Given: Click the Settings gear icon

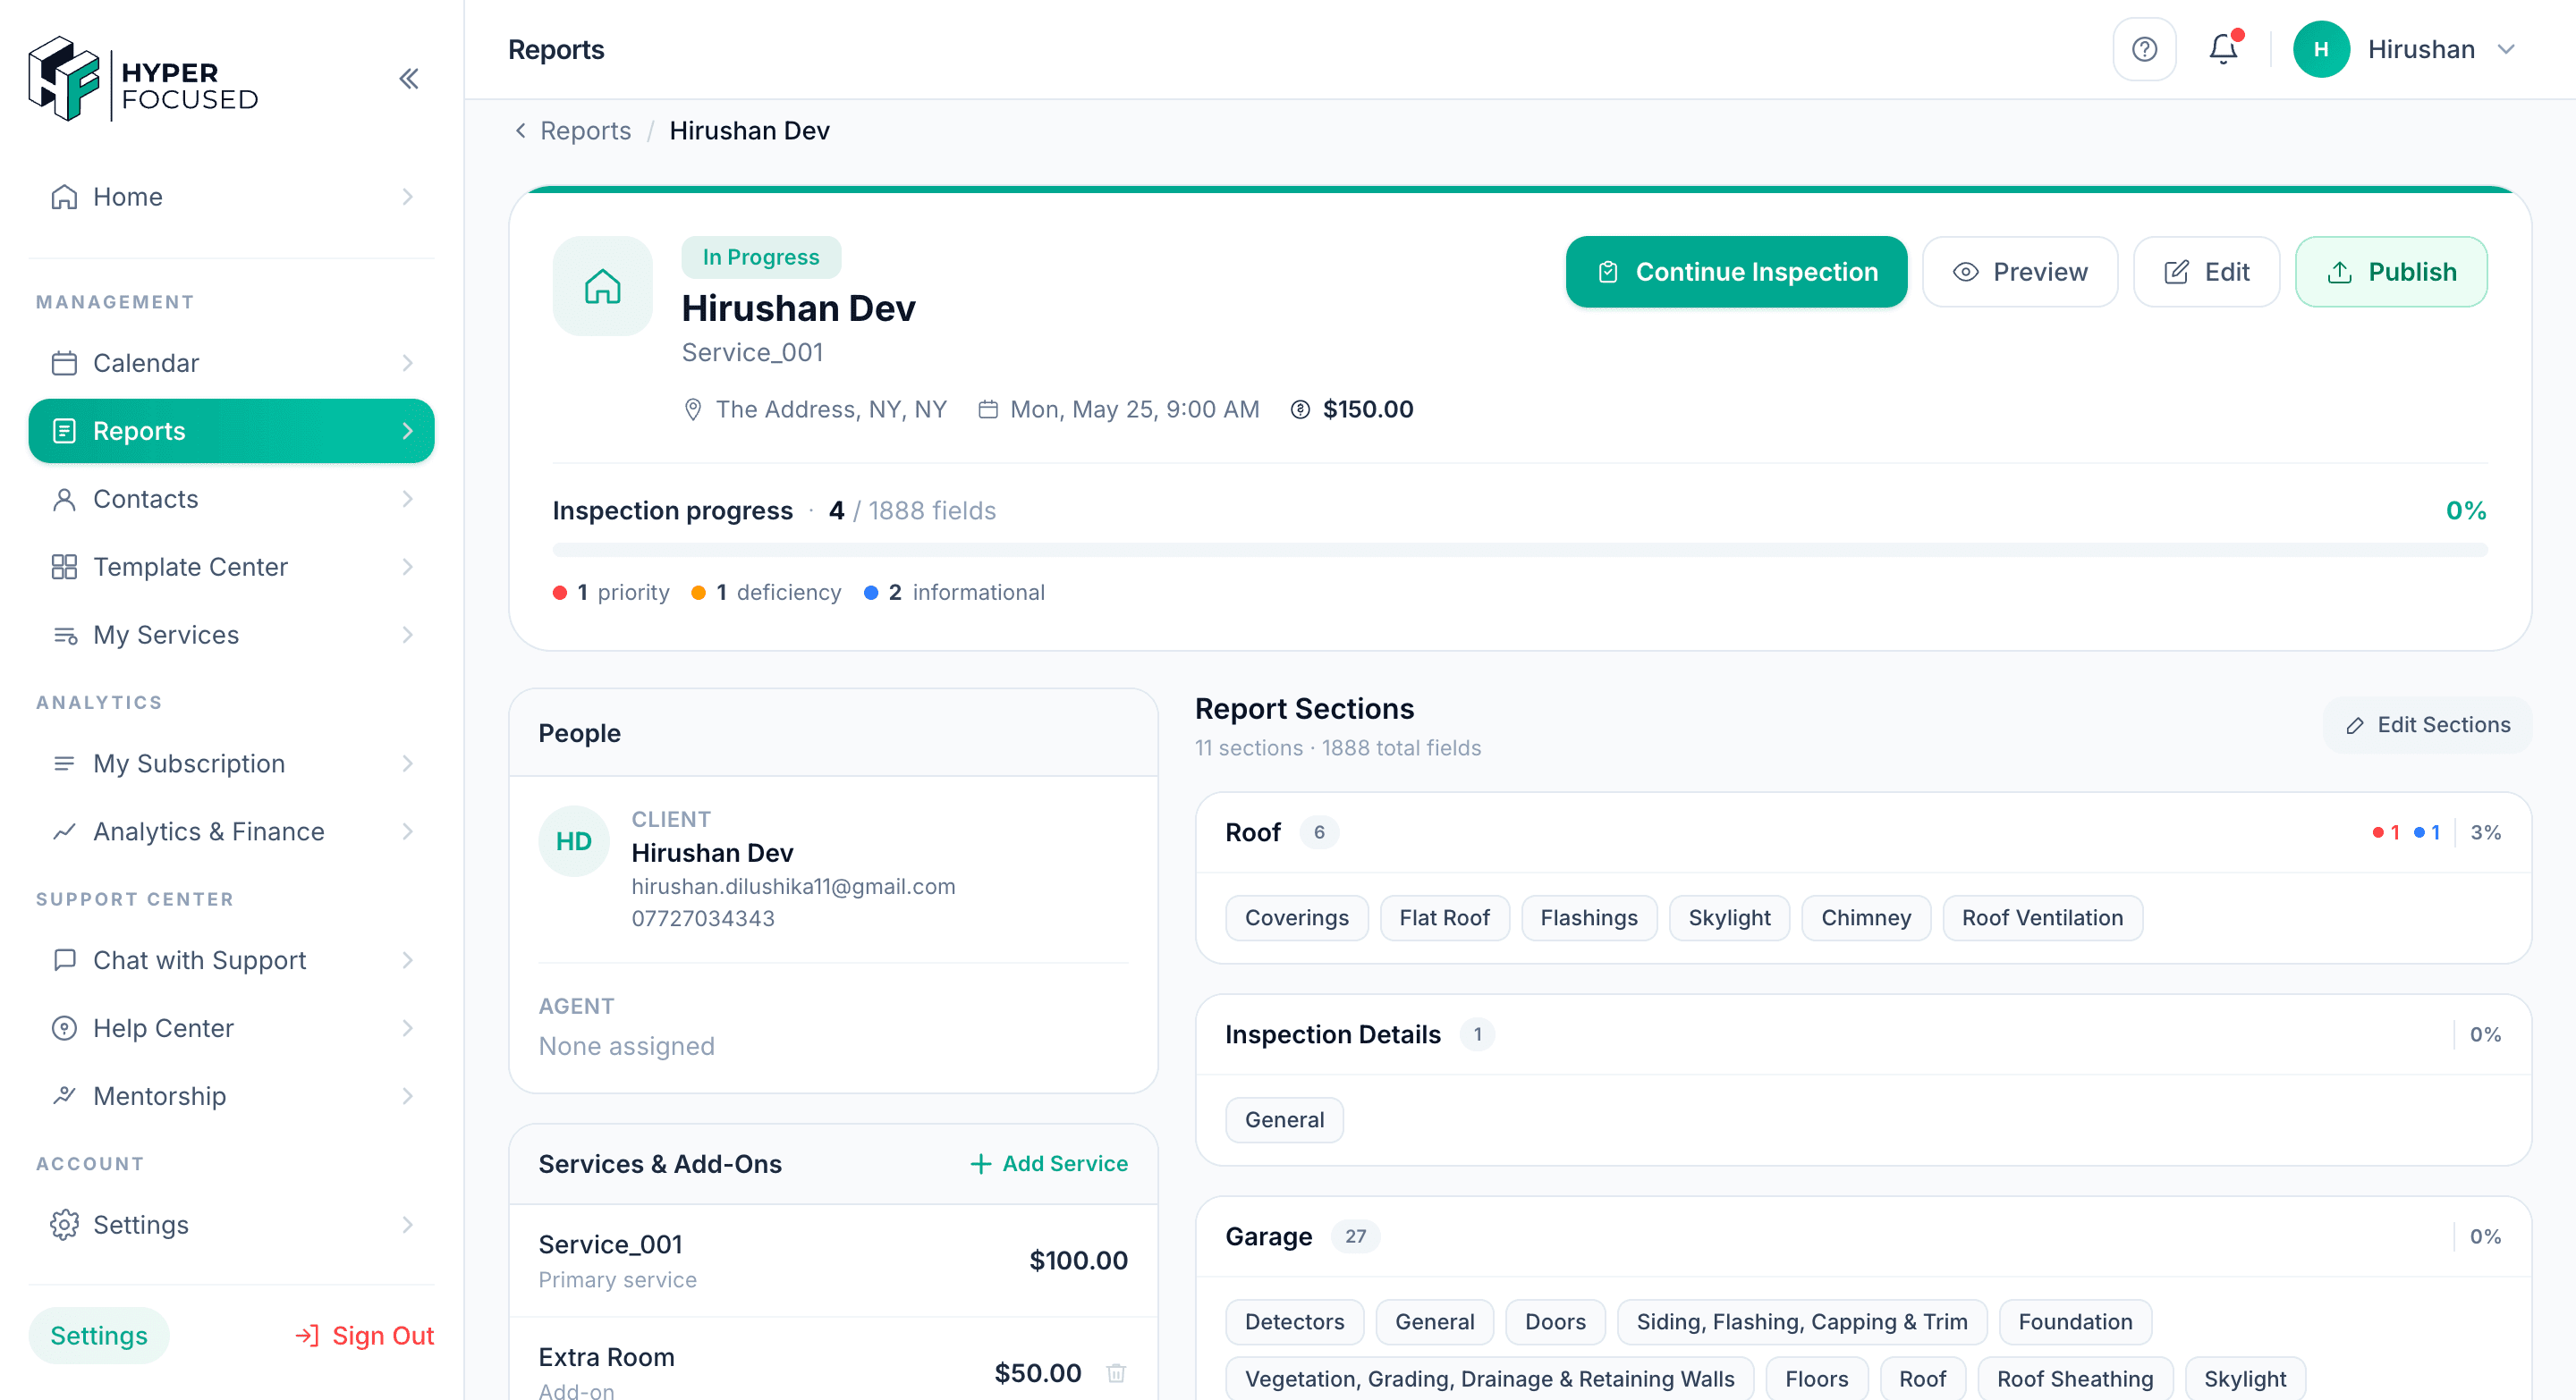Looking at the screenshot, I should click(64, 1225).
